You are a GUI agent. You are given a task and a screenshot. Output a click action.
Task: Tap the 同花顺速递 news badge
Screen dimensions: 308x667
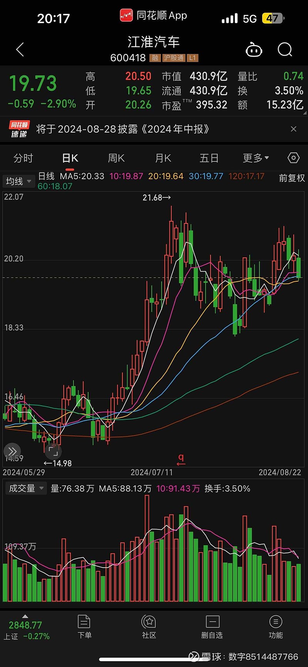click(x=19, y=129)
